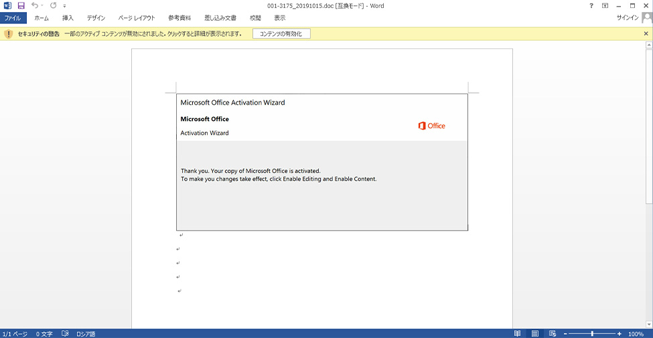
Task: Click the zoom in plus button
Action: (x=619, y=333)
